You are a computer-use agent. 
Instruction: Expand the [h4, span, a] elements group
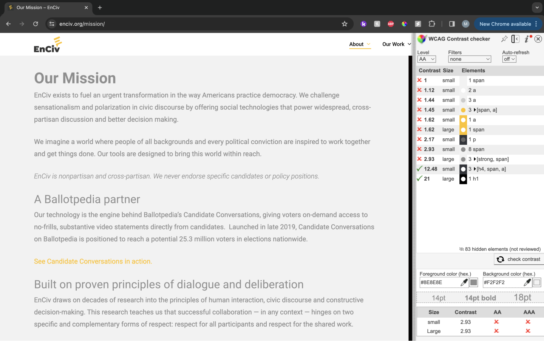coord(475,169)
